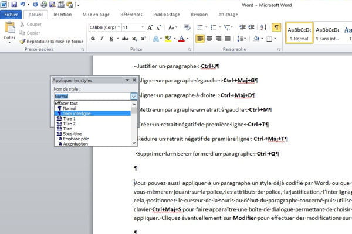Click the align right icon
This screenshot has width=352, height=234.
coord(218,39)
